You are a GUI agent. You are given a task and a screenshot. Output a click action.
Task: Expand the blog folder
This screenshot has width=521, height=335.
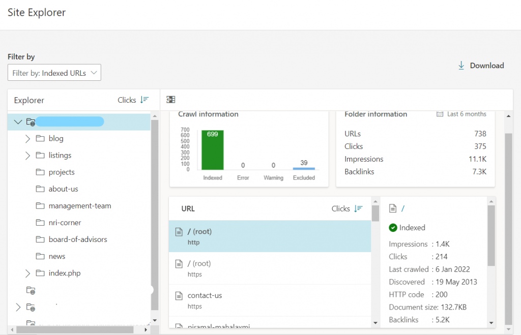[27, 138]
